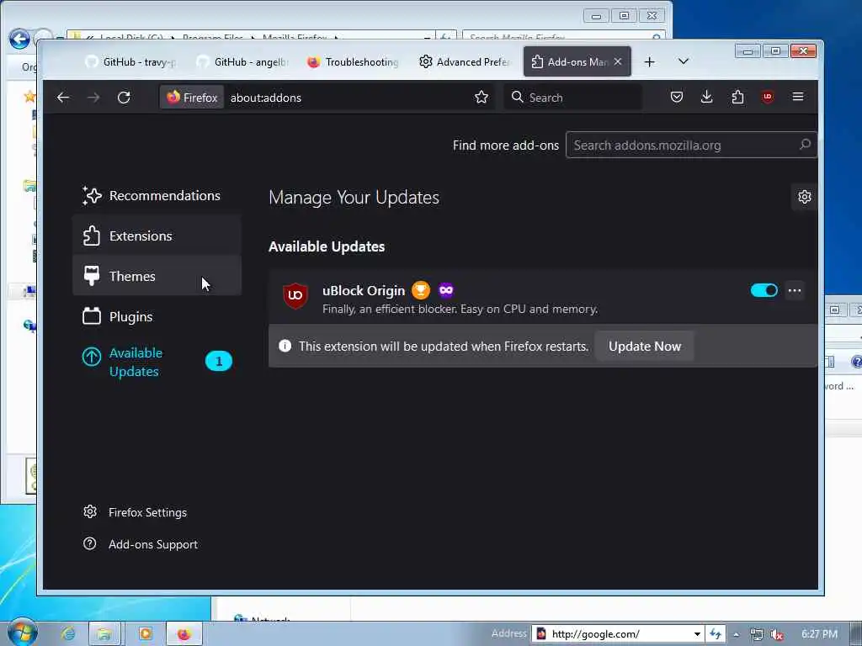862x646 pixels.
Task: Open Internet Explorer from the taskbar
Action: tap(68, 634)
